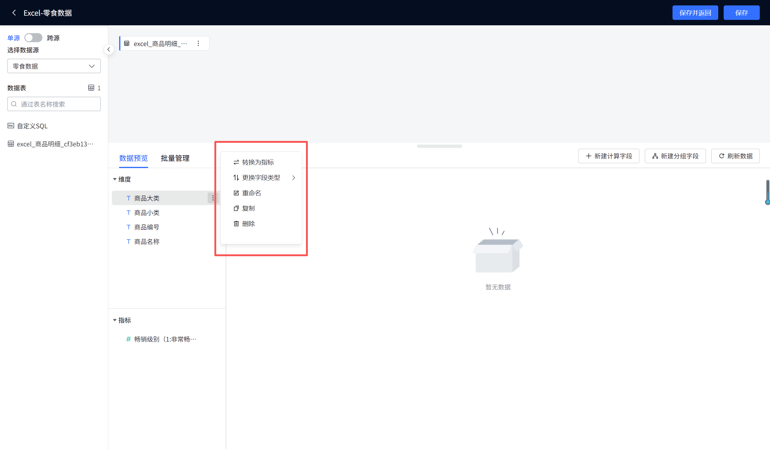Screen dimensions: 770x450
Task: Click the 保存并返回 button
Action: click(x=695, y=13)
